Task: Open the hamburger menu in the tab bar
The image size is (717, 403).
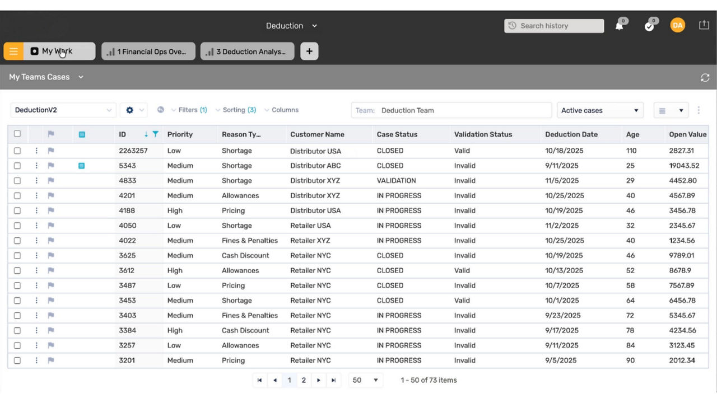Action: (x=13, y=51)
